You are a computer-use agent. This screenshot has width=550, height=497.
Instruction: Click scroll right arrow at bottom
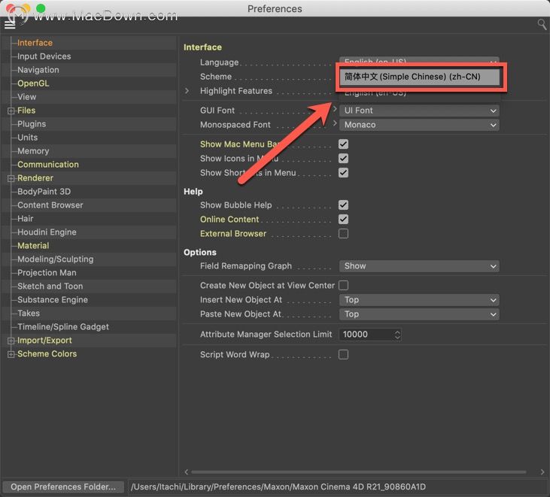(542, 471)
